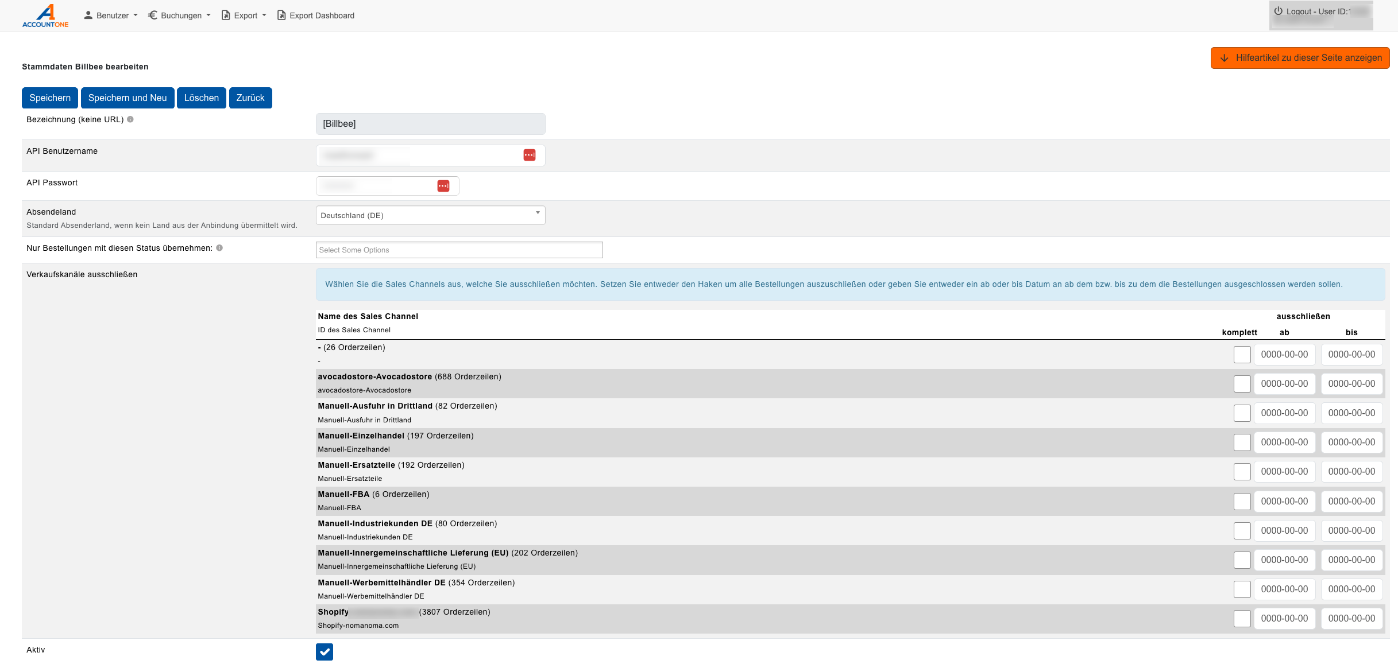This screenshot has width=1398, height=664.
Task: Click bis date field for Manuell-Einzelhandel
Action: click(1351, 442)
